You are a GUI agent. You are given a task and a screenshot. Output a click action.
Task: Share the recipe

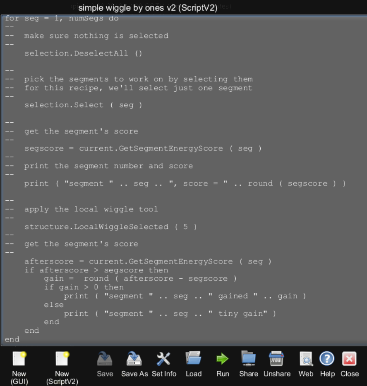[x=249, y=359]
